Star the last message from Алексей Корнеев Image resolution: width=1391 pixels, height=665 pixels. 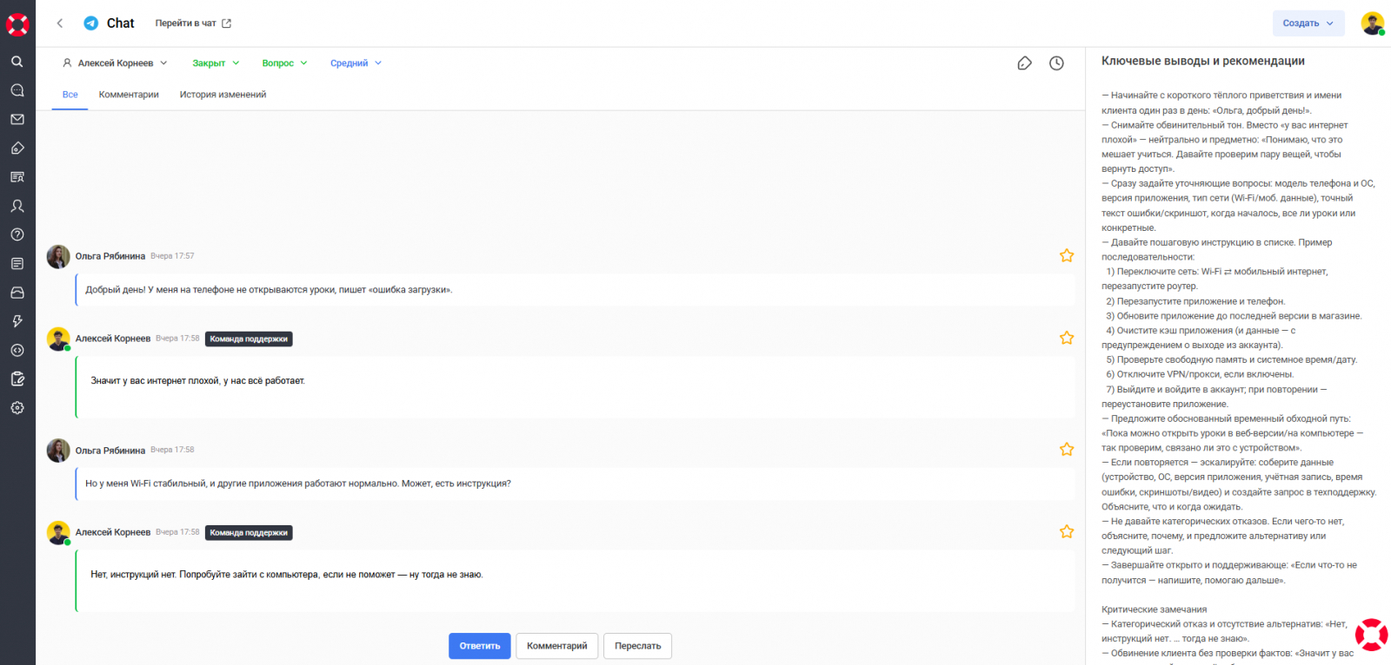tap(1067, 531)
